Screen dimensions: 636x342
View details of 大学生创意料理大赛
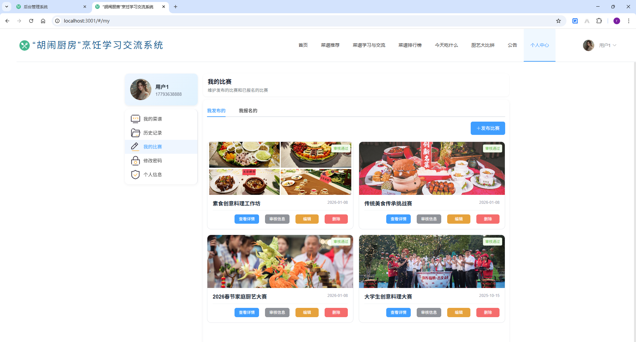pos(398,313)
